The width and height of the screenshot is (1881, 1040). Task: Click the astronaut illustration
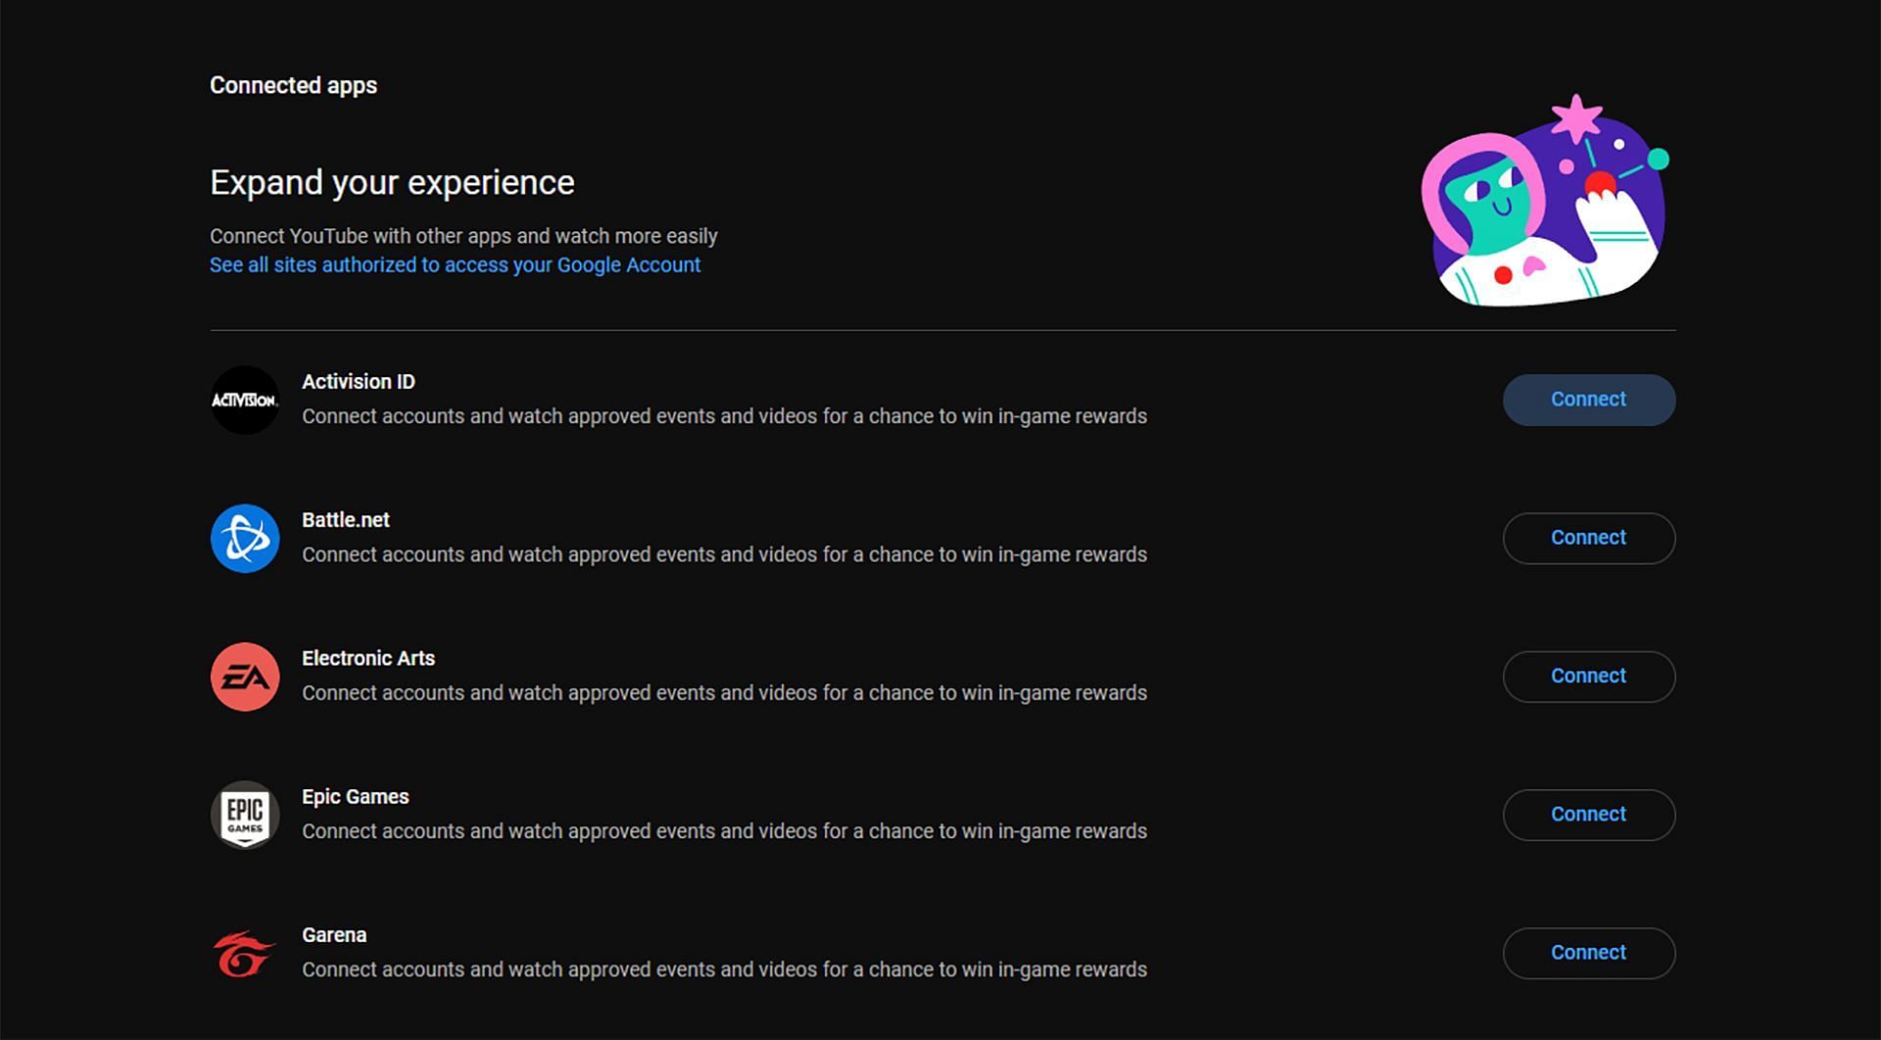[x=1546, y=201]
